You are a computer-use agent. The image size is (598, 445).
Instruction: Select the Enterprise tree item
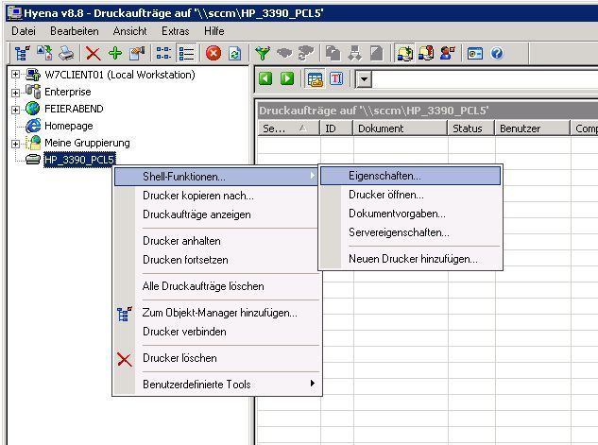[68, 92]
